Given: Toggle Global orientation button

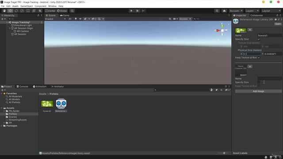Looking at the screenshot, I should 62,11.
